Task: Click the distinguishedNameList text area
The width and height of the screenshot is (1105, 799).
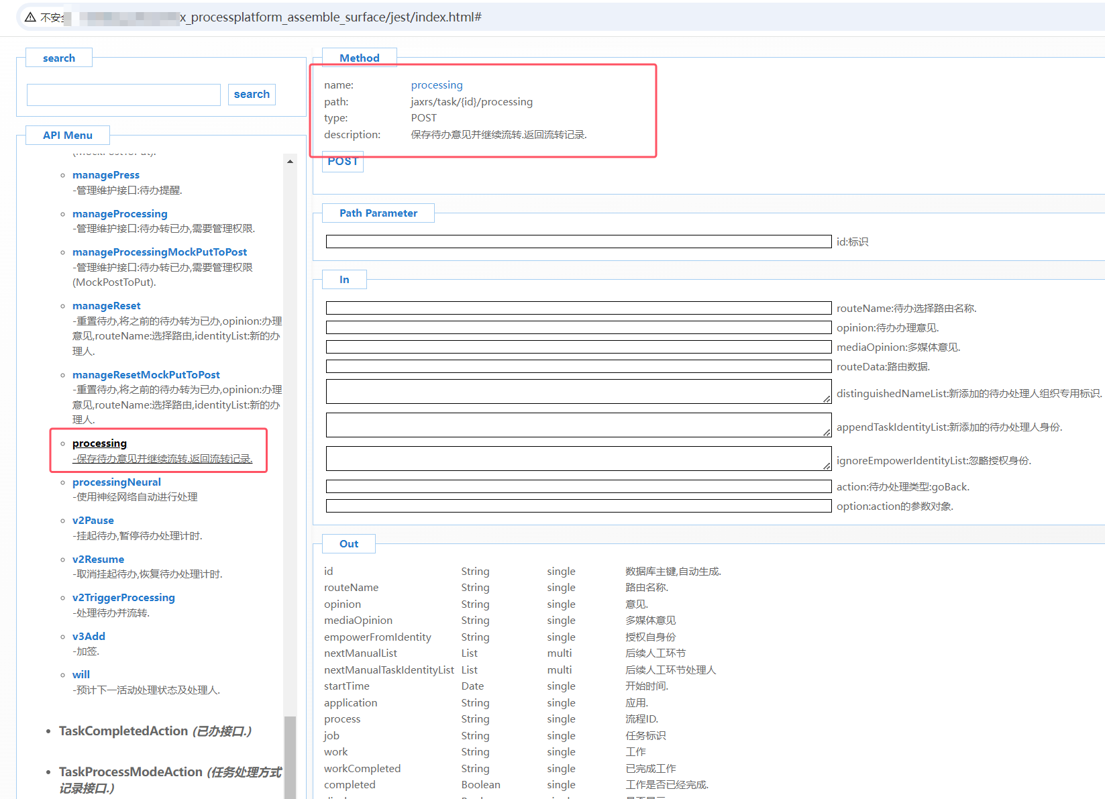Action: 578,392
